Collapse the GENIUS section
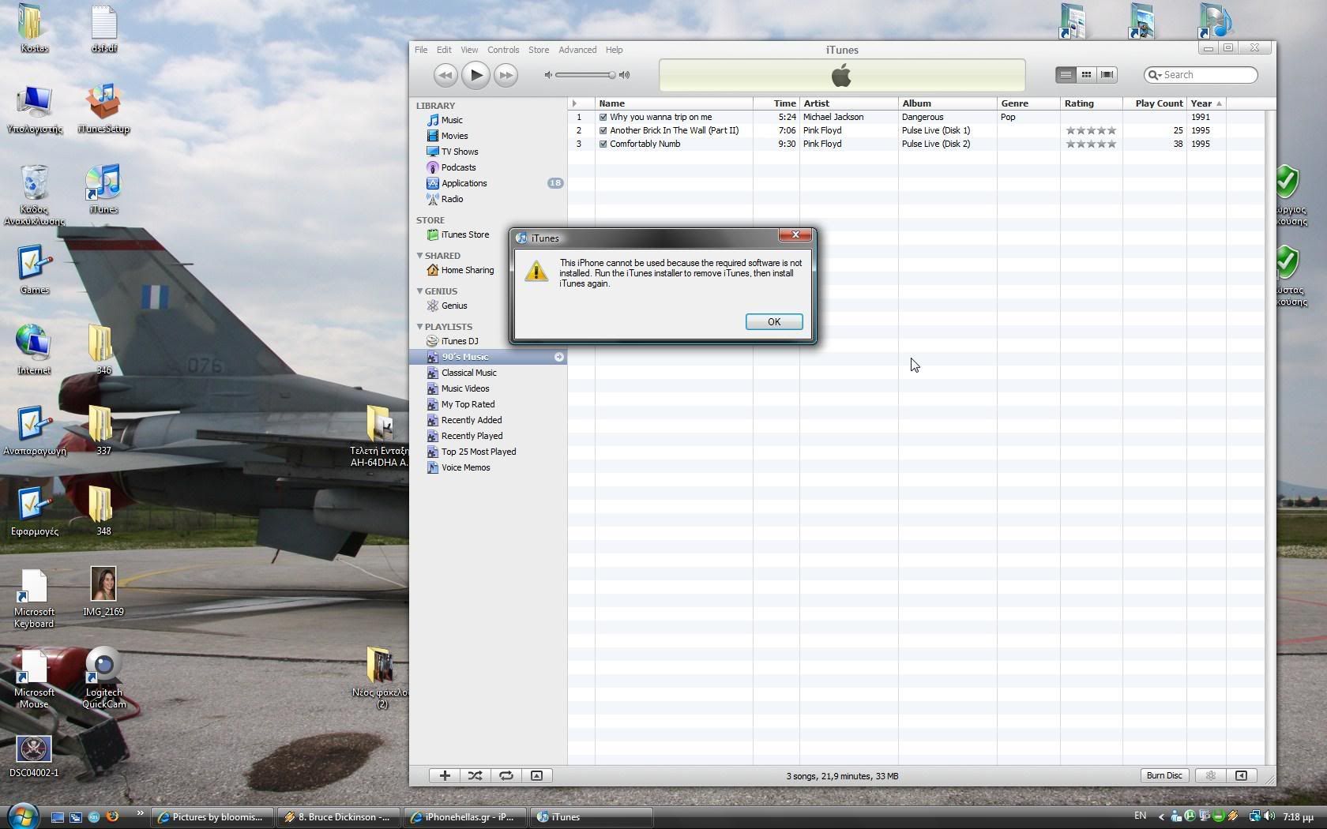The image size is (1327, 829). click(x=420, y=291)
